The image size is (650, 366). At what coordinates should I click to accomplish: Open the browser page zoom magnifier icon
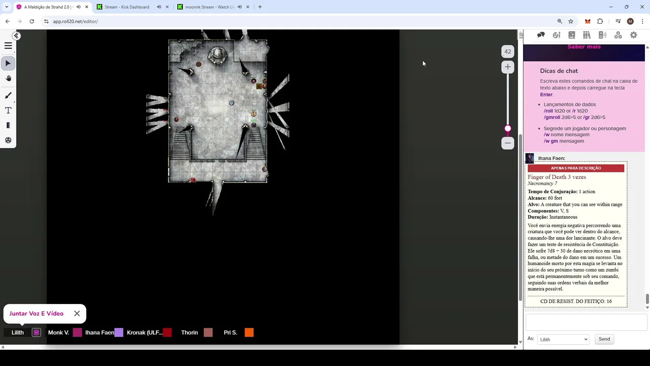click(x=560, y=21)
